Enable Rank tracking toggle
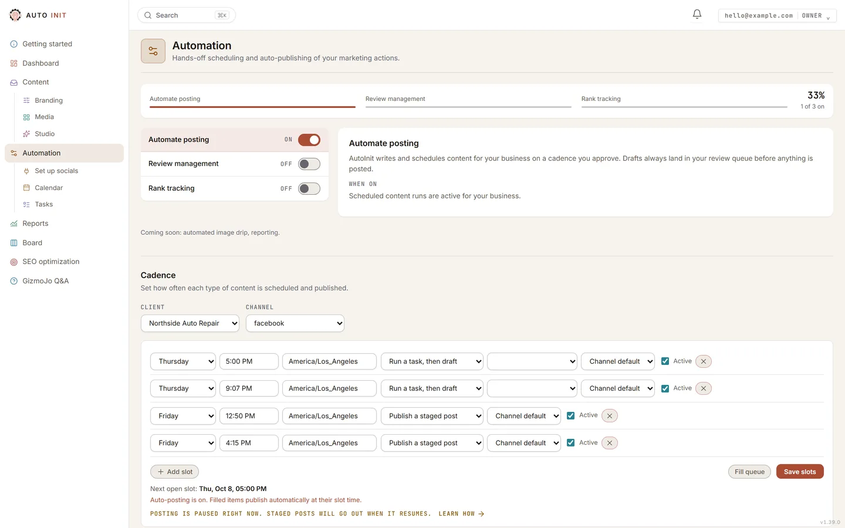845x528 pixels. point(309,189)
